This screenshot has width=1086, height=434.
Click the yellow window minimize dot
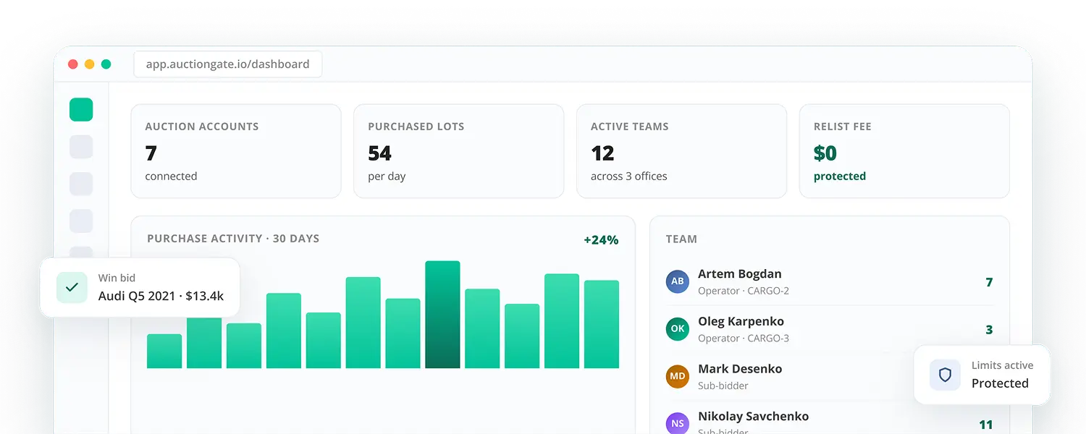[90, 64]
